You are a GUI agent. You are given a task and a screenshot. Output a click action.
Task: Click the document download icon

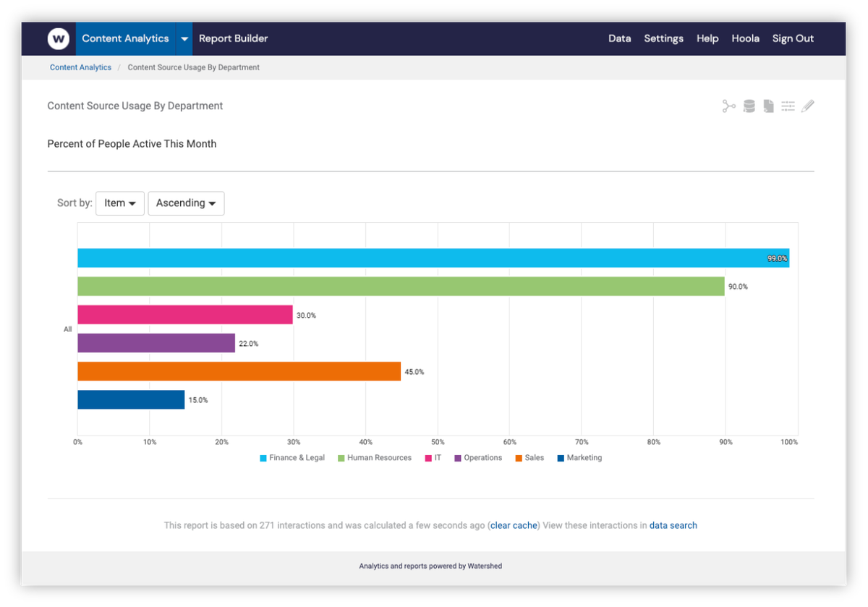tap(768, 106)
